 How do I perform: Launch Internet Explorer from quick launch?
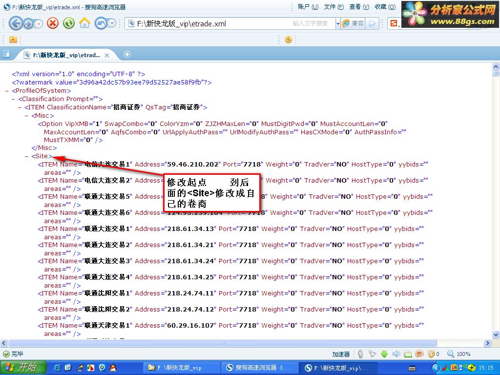[57, 368]
